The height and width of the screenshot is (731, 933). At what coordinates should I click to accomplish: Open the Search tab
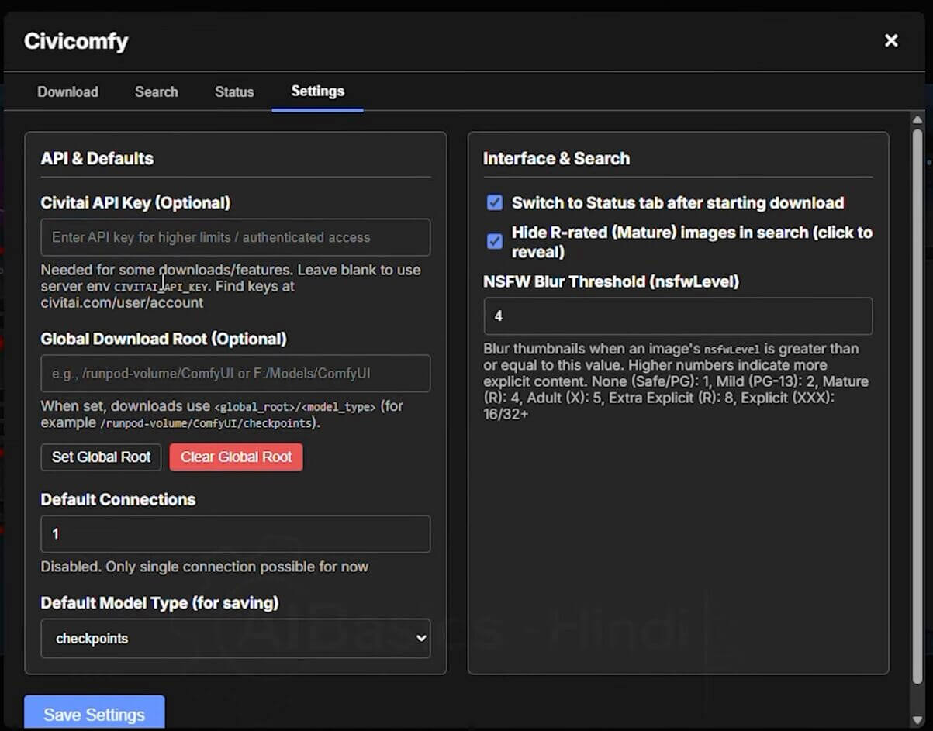(157, 91)
